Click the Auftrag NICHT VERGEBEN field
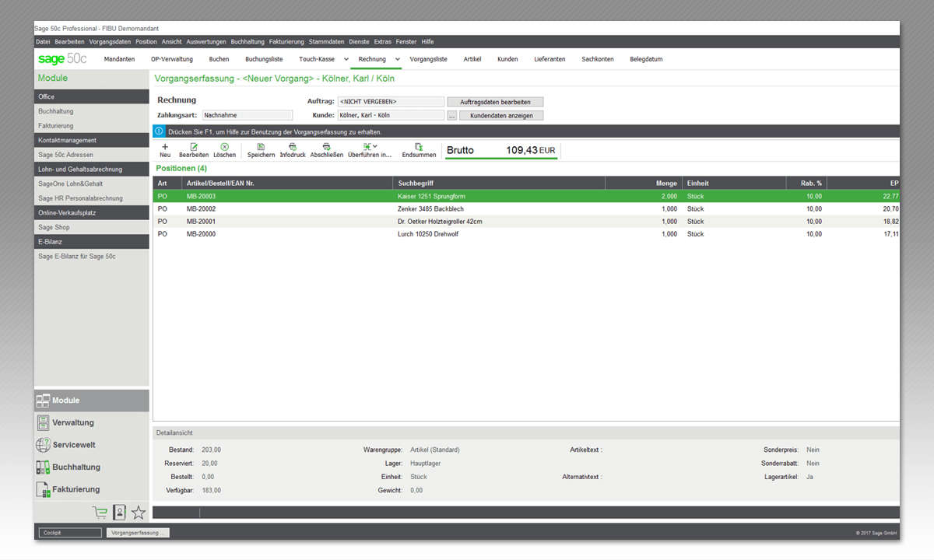Screen dimensions: 934x560 click(391, 102)
